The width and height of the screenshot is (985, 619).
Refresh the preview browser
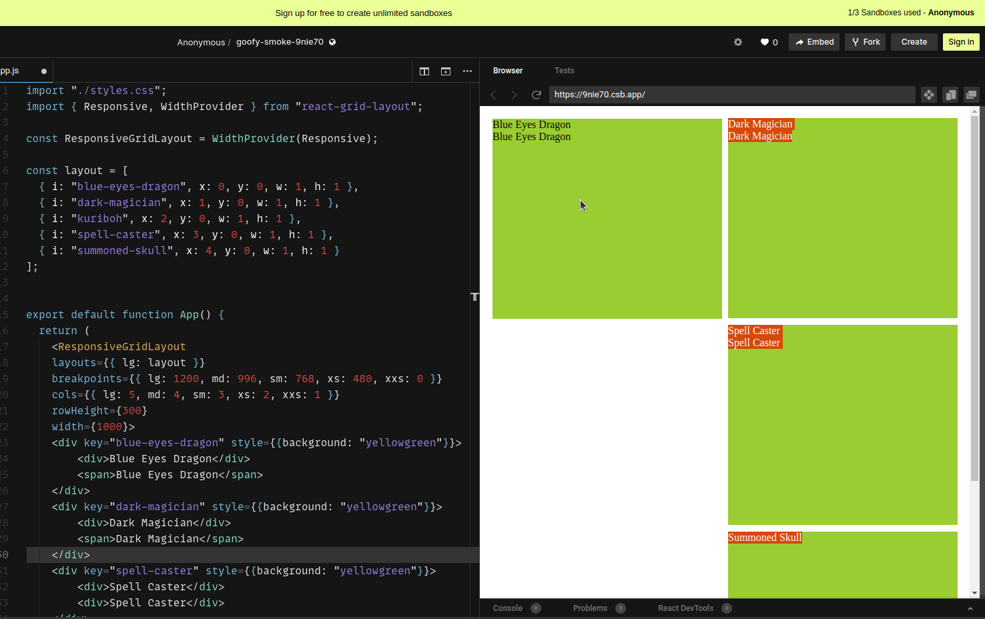(x=536, y=95)
